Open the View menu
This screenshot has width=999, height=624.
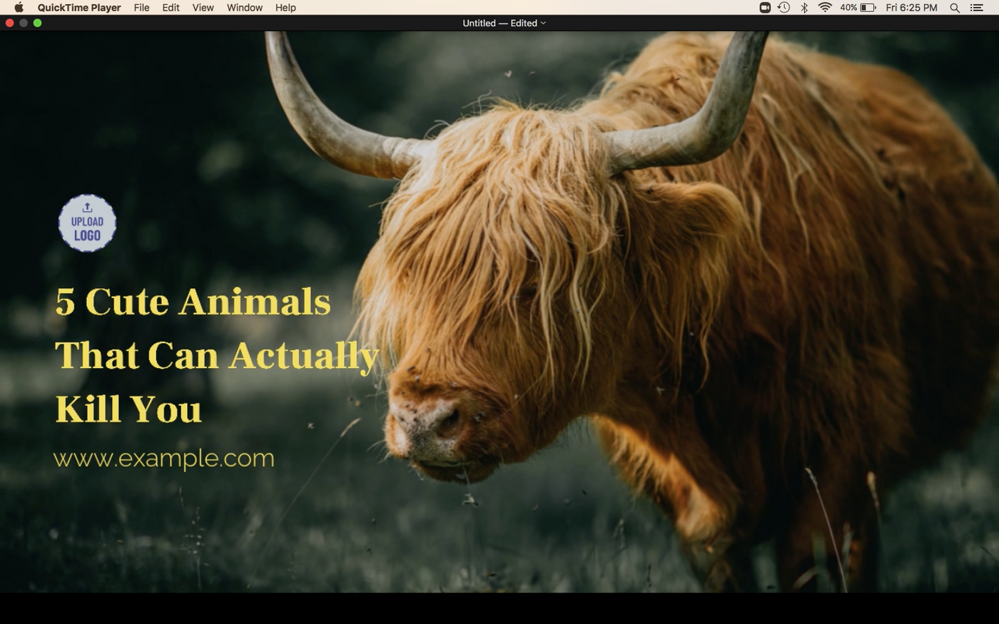point(203,7)
